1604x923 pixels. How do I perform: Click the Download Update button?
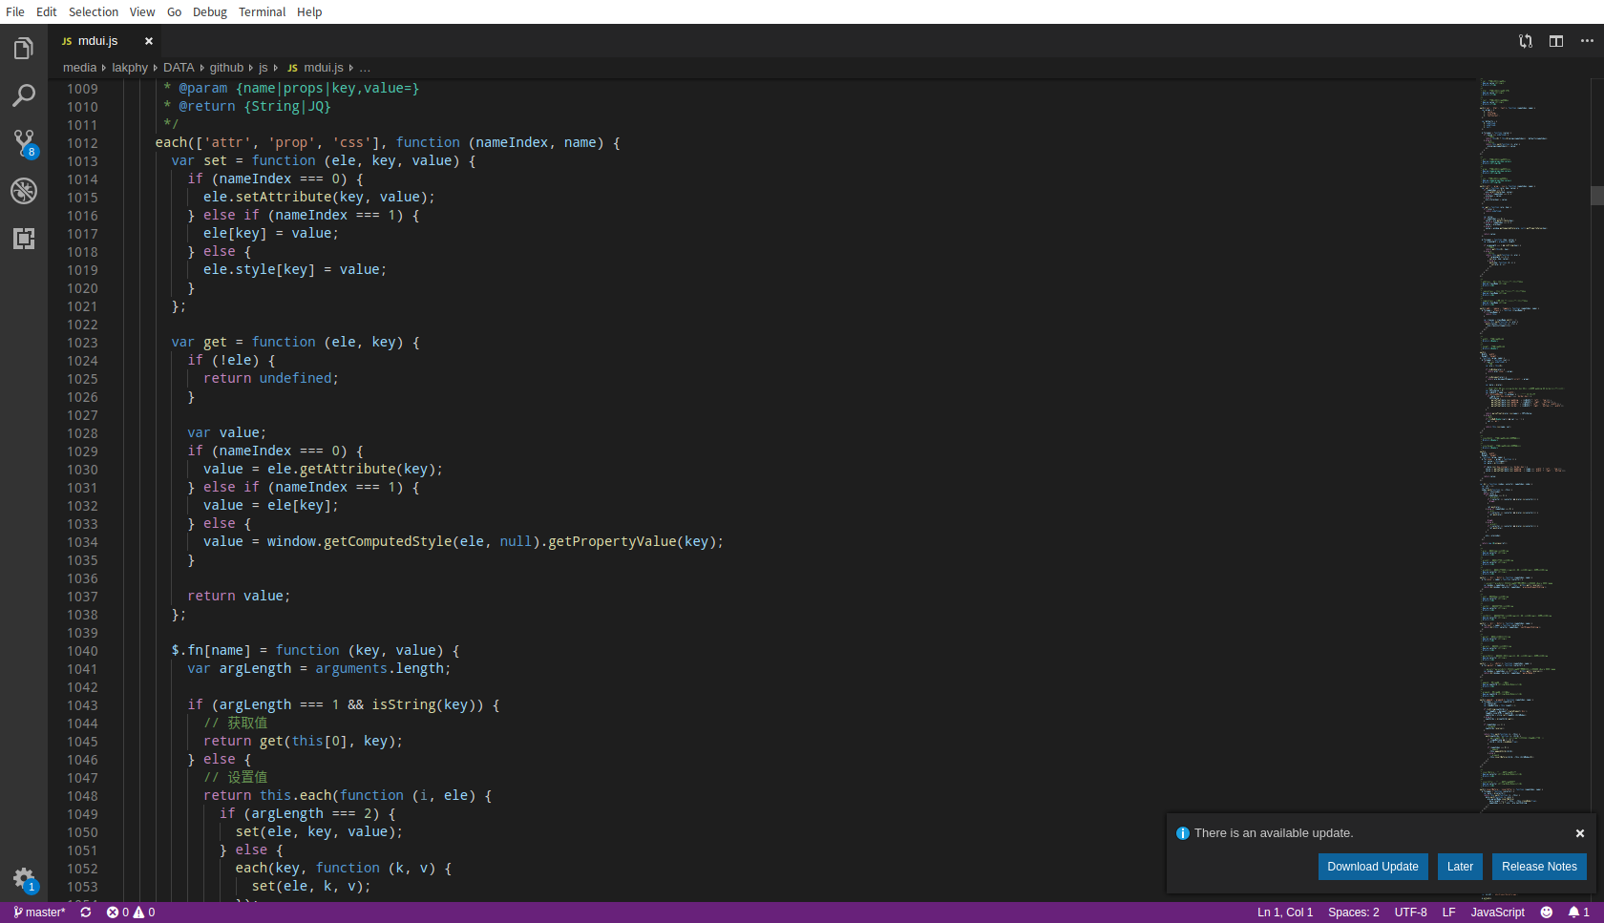(1373, 867)
